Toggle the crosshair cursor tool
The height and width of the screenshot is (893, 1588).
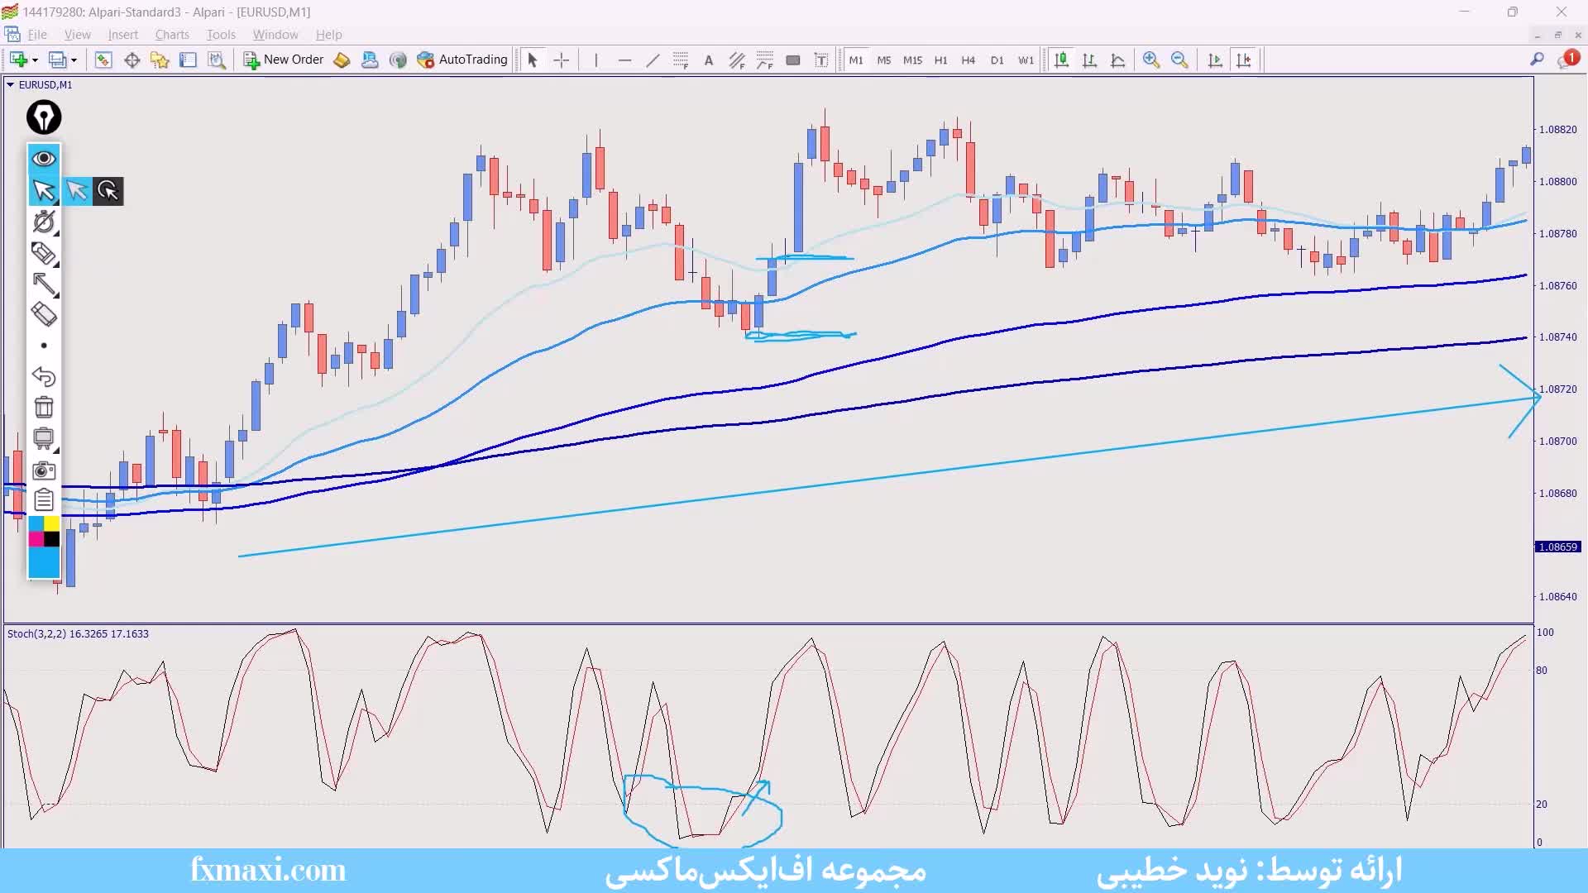(x=562, y=60)
